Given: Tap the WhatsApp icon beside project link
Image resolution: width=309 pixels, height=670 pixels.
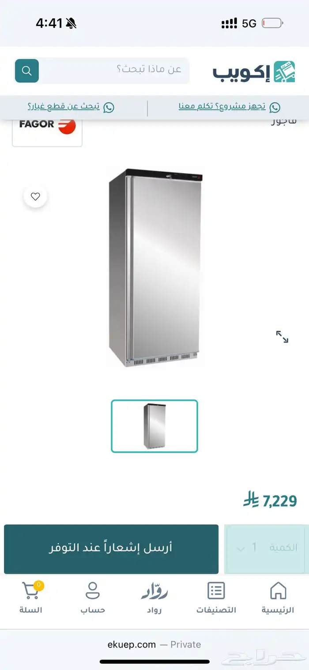Looking at the screenshot, I should click(275, 107).
